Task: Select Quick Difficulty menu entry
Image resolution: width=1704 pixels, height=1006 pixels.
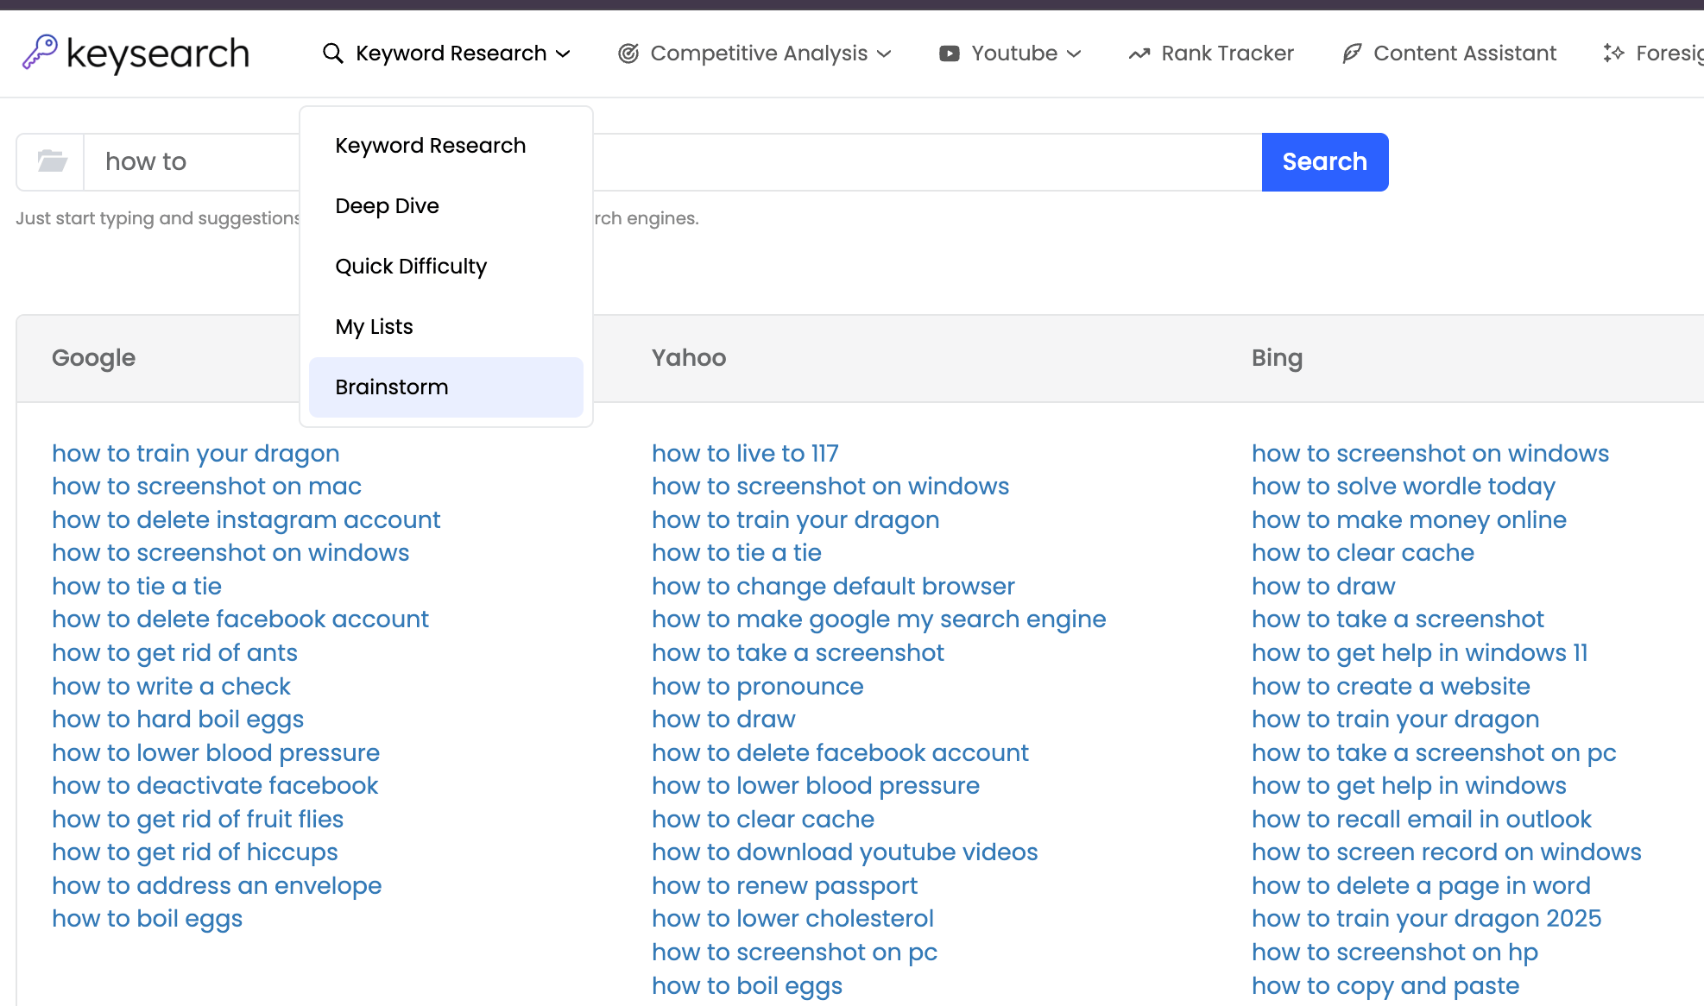Action: (410, 266)
